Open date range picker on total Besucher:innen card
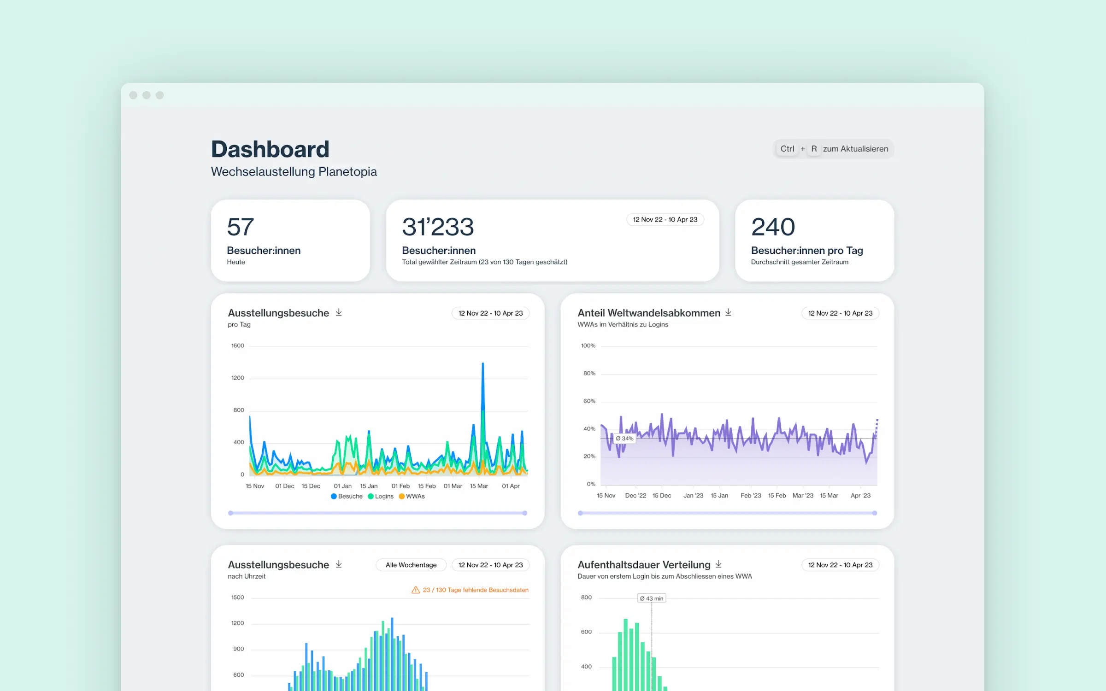The height and width of the screenshot is (691, 1106). (665, 220)
